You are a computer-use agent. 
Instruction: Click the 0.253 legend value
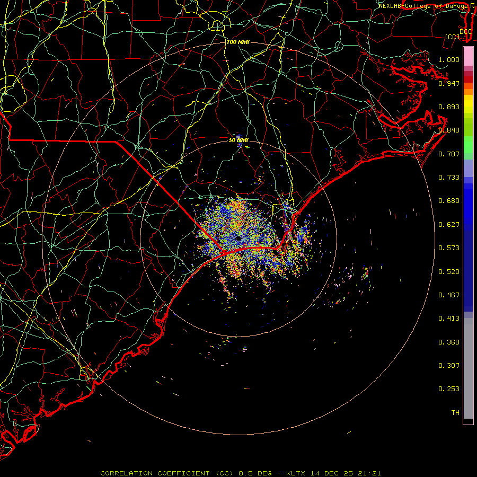pyautogui.click(x=449, y=389)
